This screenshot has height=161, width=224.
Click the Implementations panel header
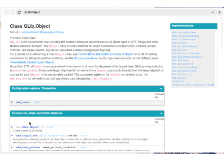click(x=194, y=26)
